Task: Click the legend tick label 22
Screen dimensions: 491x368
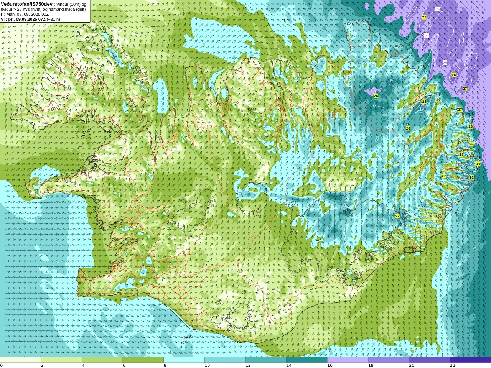Action: [x=453, y=365]
